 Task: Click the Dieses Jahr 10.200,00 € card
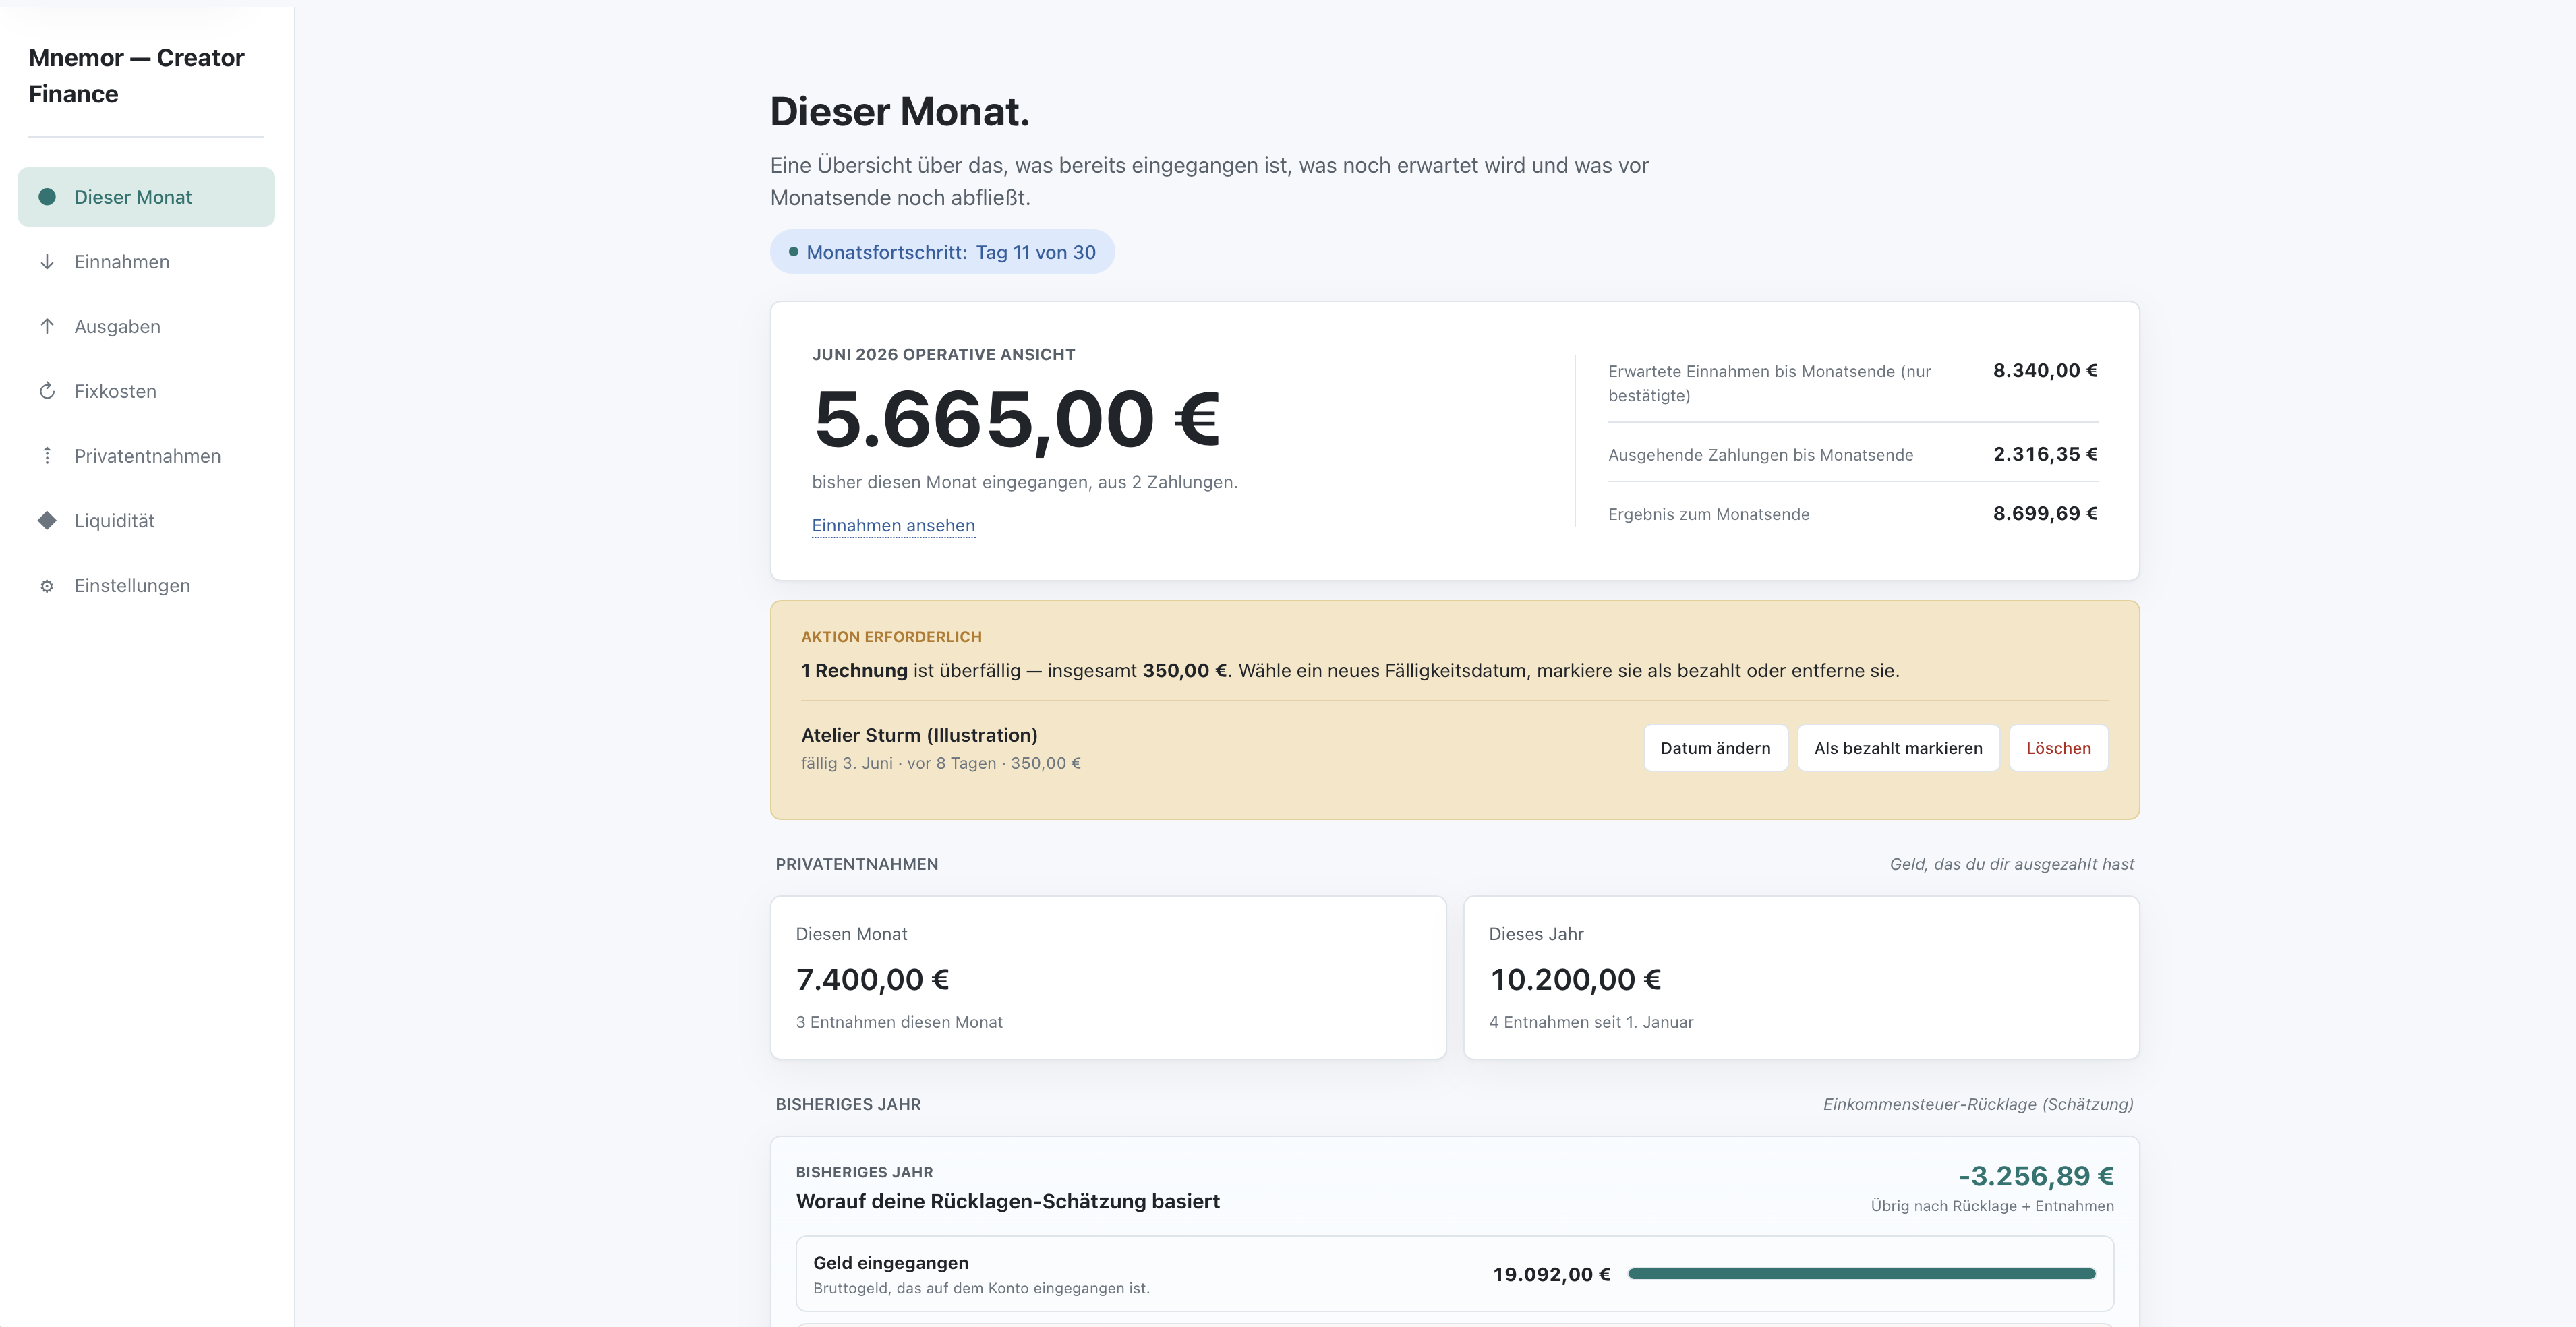click(x=1801, y=977)
